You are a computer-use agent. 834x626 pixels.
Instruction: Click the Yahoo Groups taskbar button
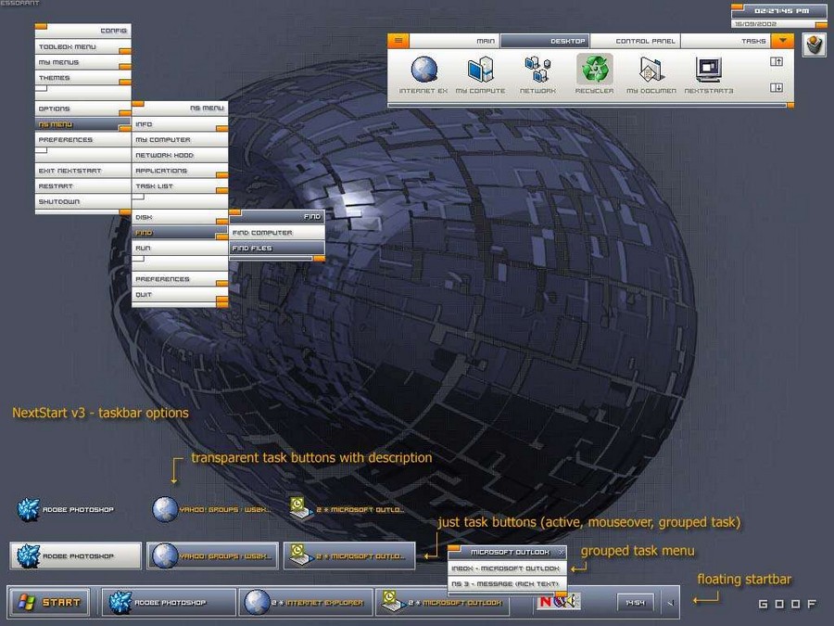coord(211,555)
